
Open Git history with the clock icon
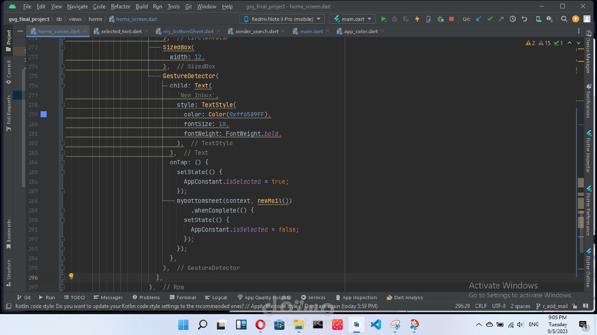point(513,19)
